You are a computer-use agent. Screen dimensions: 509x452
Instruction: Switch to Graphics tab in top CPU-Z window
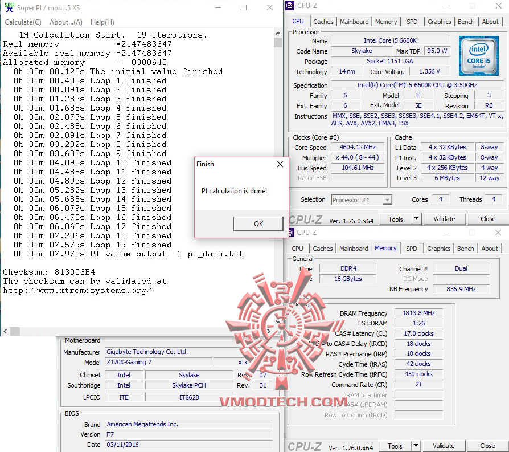[439, 22]
